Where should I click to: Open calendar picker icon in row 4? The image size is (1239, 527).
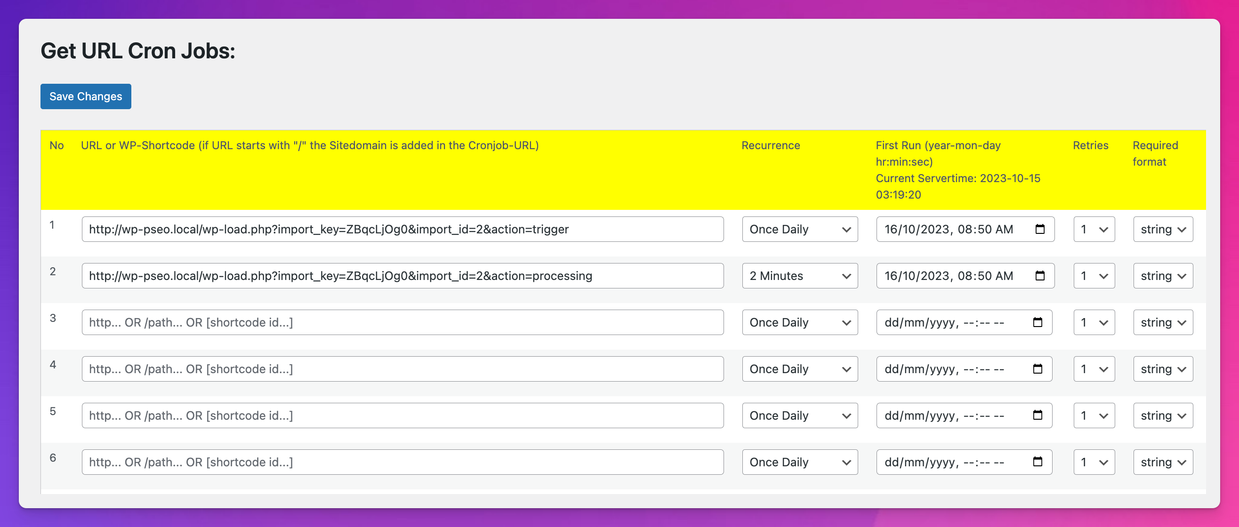tap(1038, 369)
